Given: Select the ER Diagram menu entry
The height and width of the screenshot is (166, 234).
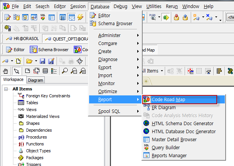Looking at the screenshot, I should point(164,108).
